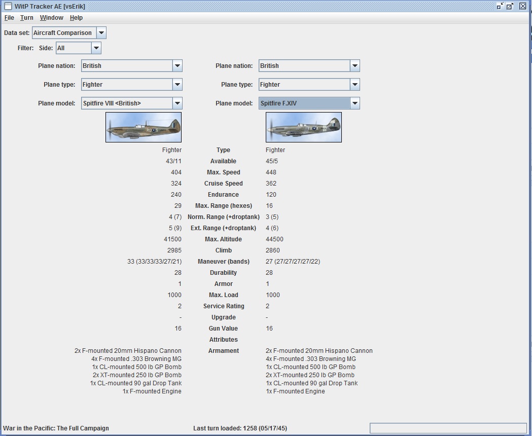Click the 448 max speed value
The width and height of the screenshot is (532, 436).
(271, 172)
